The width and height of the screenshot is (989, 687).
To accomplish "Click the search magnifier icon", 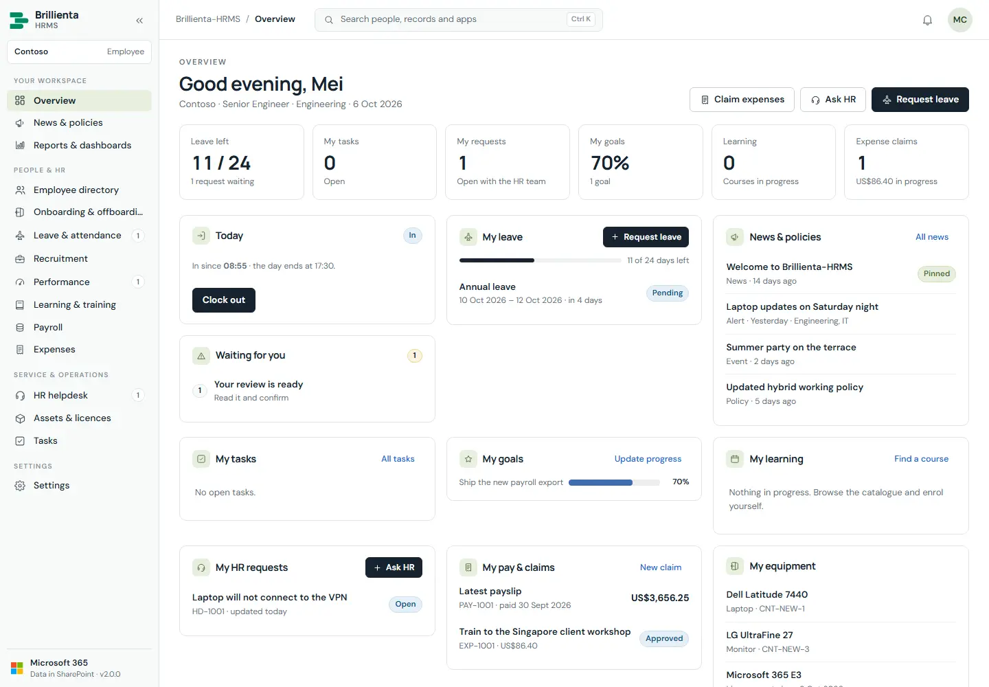I will click(x=329, y=20).
